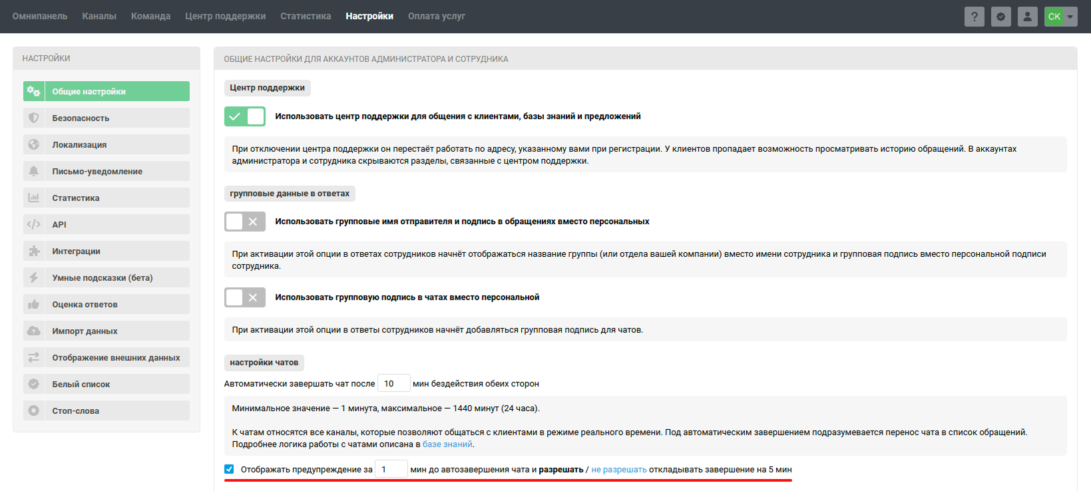The height and width of the screenshot is (491, 1091).
Task: Click the code brackets icon next to API
Action: (33, 224)
